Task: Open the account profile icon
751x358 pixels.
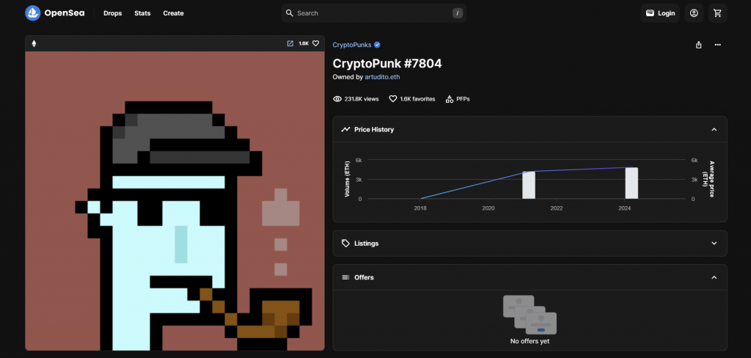Action: pos(693,13)
